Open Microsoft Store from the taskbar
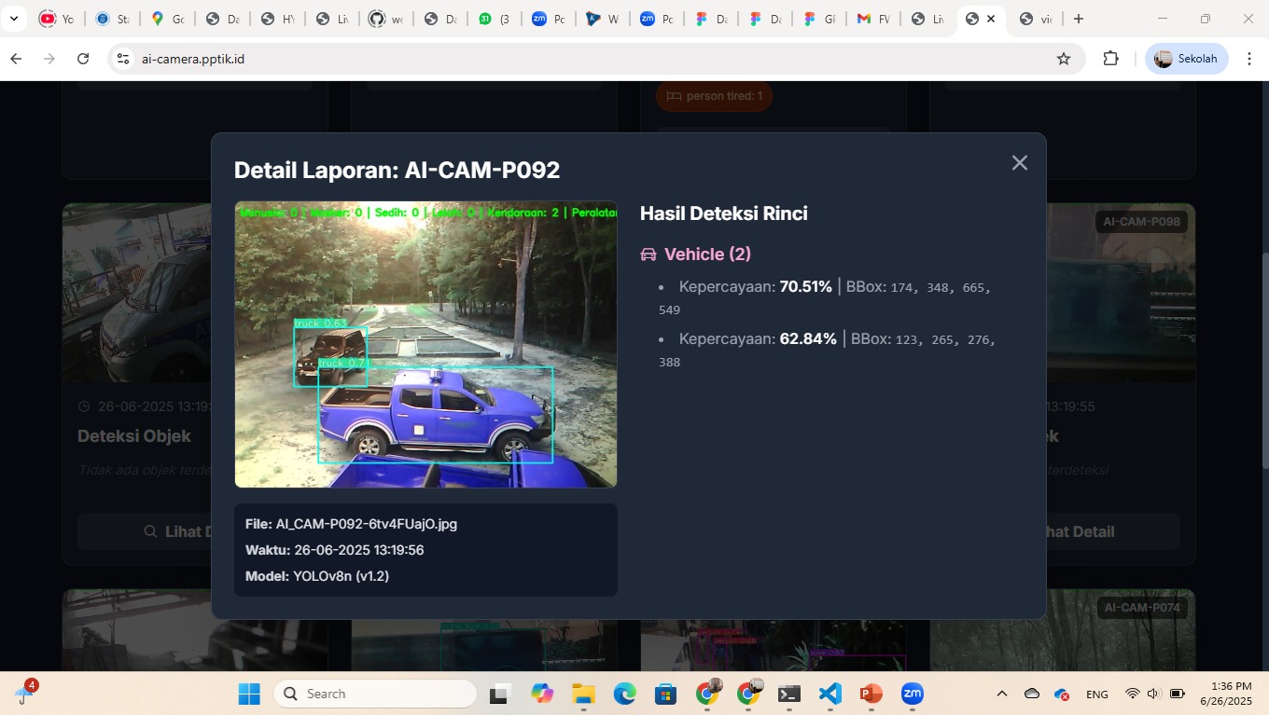The image size is (1269, 715). point(665,694)
